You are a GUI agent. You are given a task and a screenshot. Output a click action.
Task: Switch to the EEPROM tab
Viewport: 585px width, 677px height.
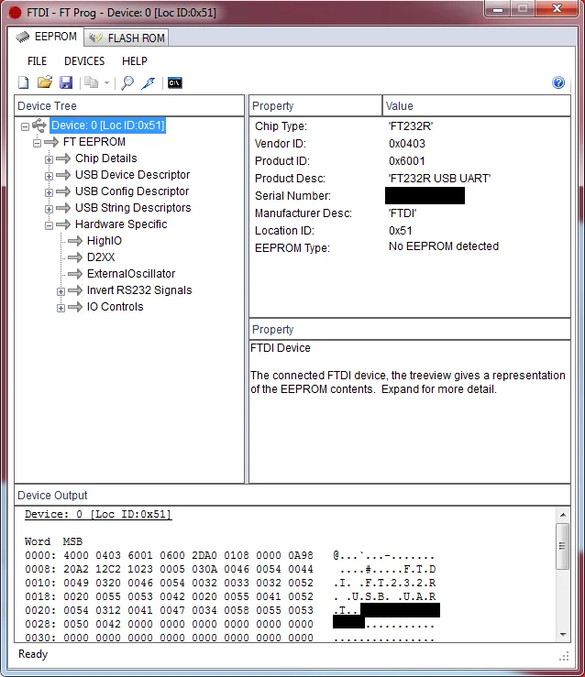46,38
